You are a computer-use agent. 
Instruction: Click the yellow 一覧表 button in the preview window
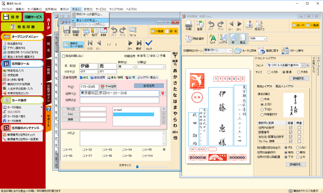tap(312, 25)
